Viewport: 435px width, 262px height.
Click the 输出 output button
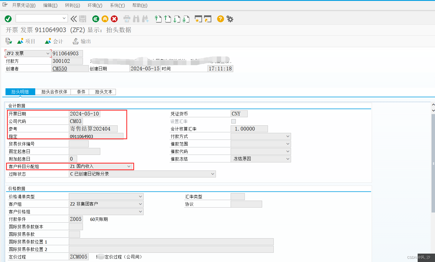[82, 41]
